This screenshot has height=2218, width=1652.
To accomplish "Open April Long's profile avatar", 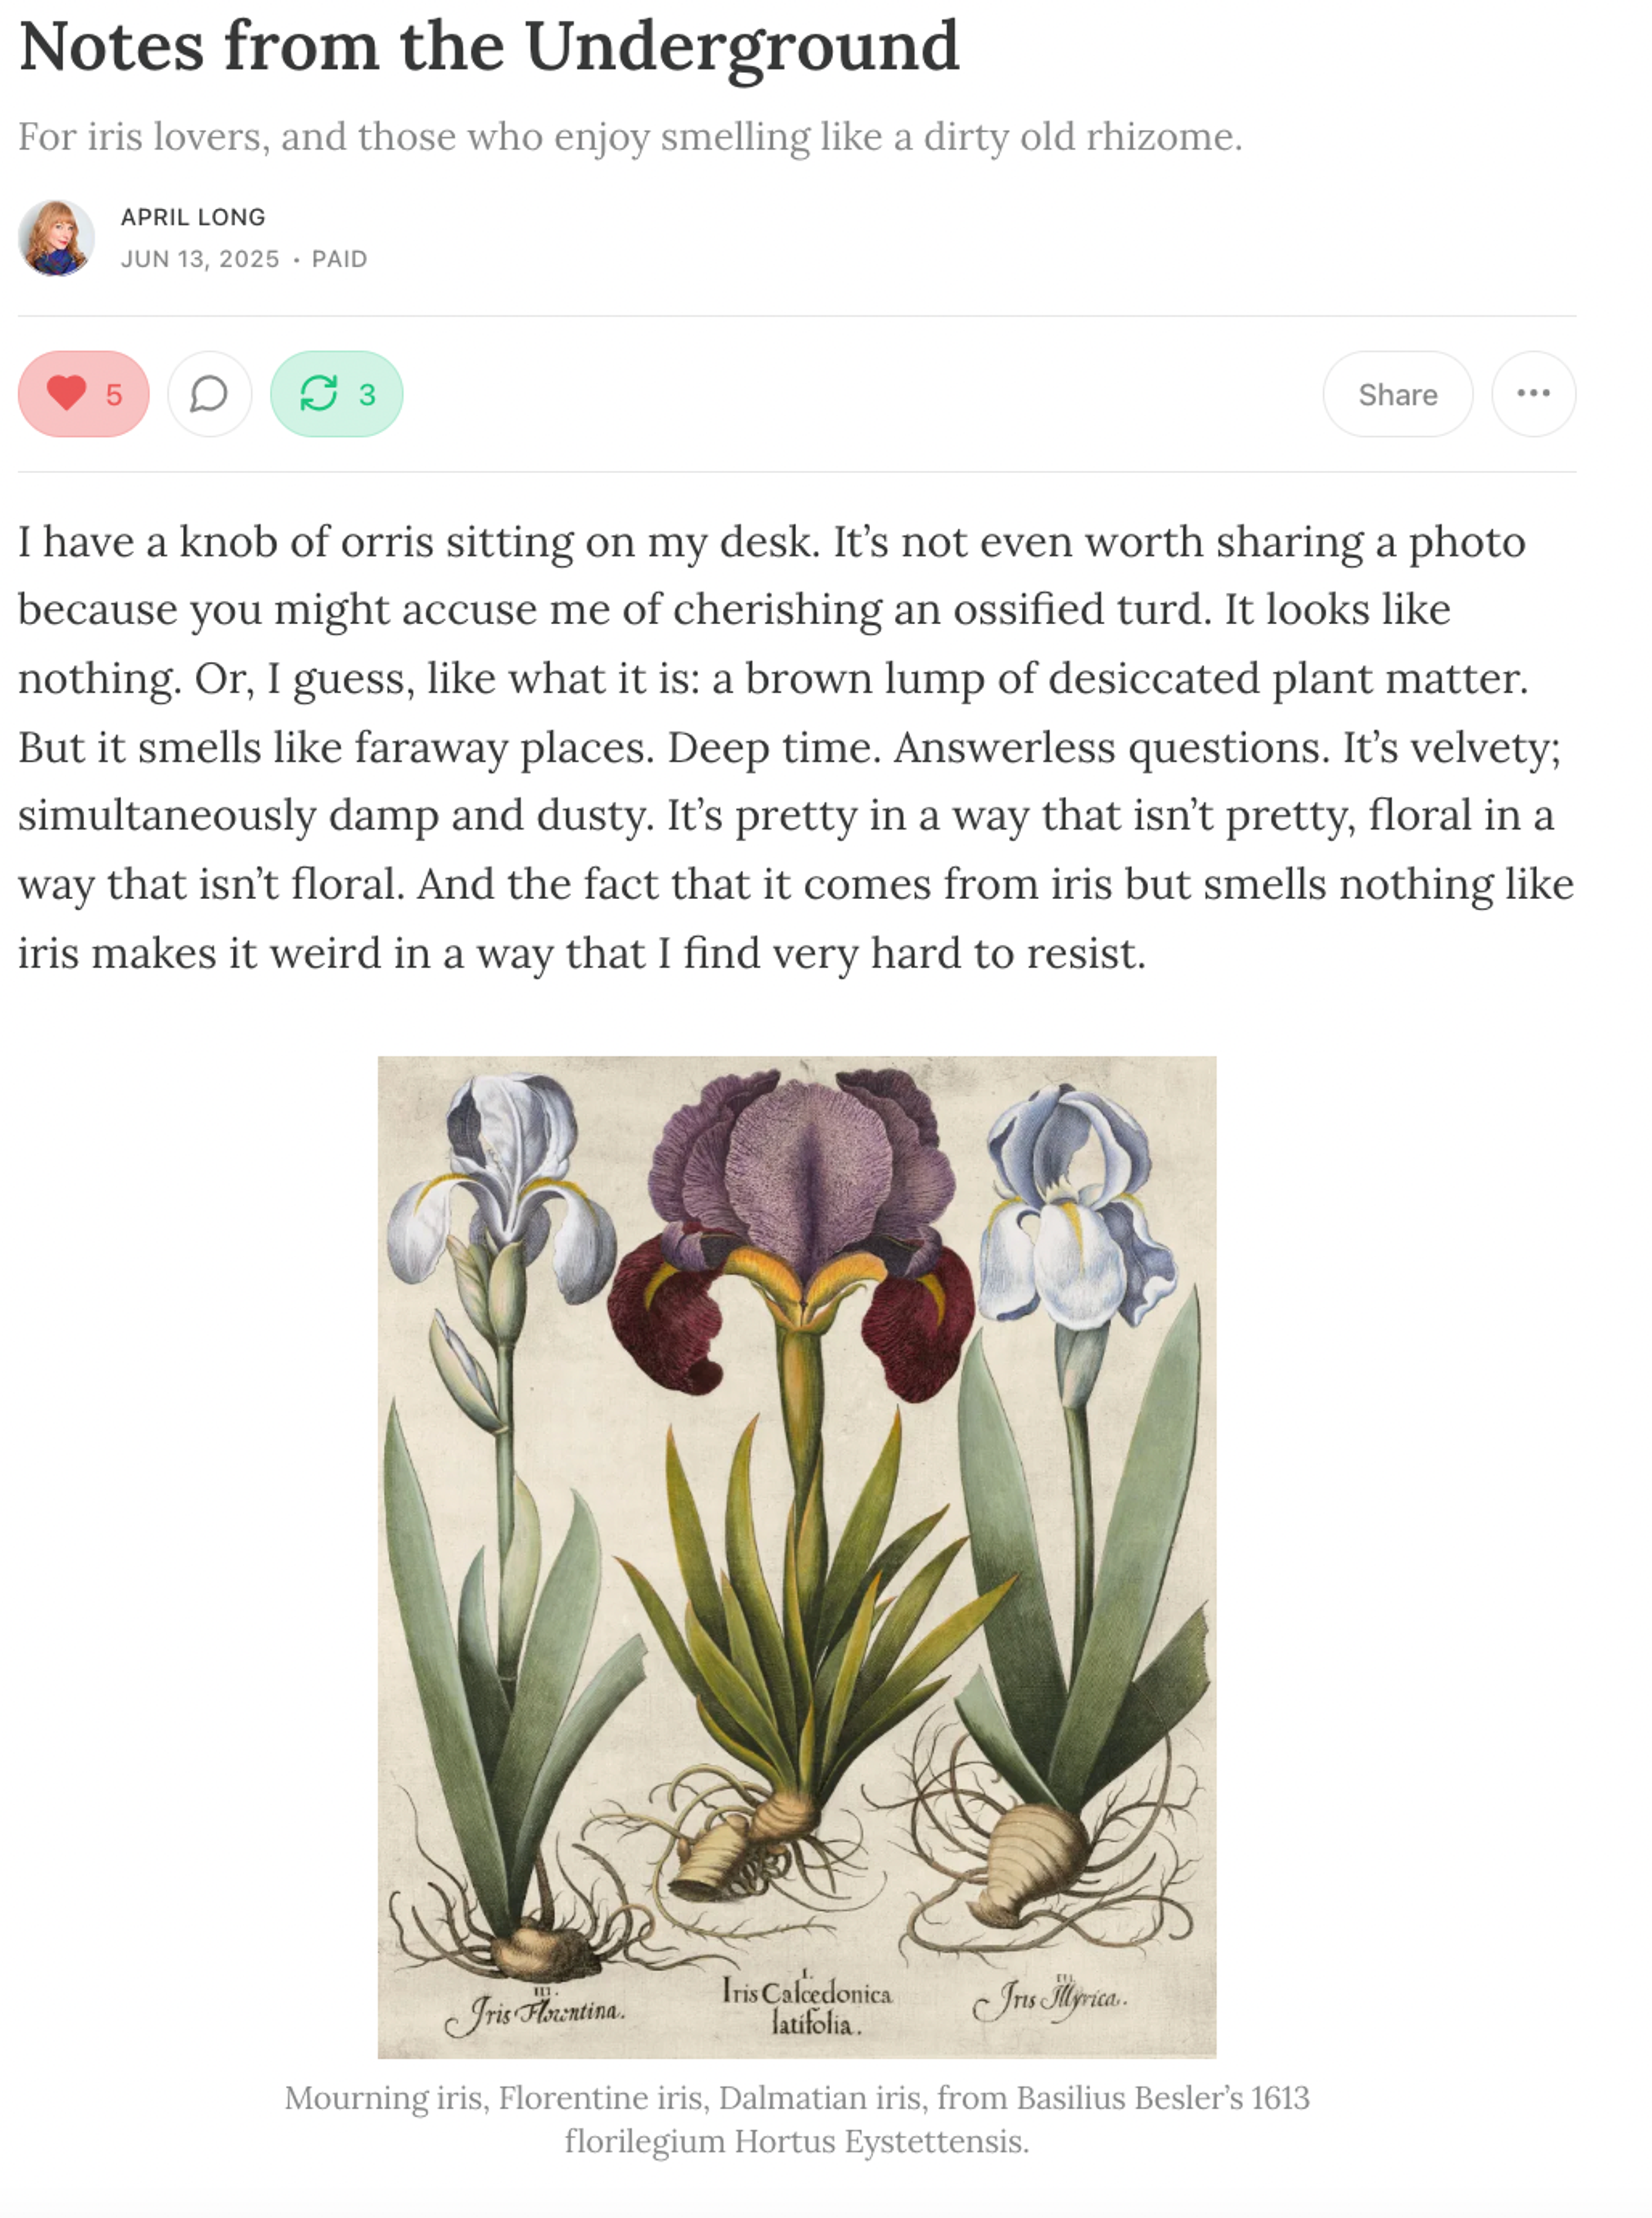I will (56, 238).
